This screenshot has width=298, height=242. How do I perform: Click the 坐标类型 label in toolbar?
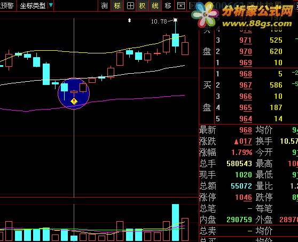(33, 6)
